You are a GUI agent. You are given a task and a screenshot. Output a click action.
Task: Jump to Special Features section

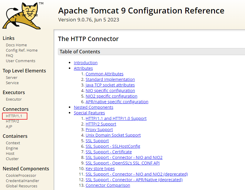[89, 113]
